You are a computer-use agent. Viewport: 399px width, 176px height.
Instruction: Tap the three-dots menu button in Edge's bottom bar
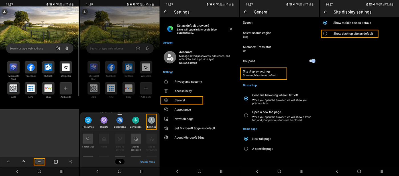point(40,162)
